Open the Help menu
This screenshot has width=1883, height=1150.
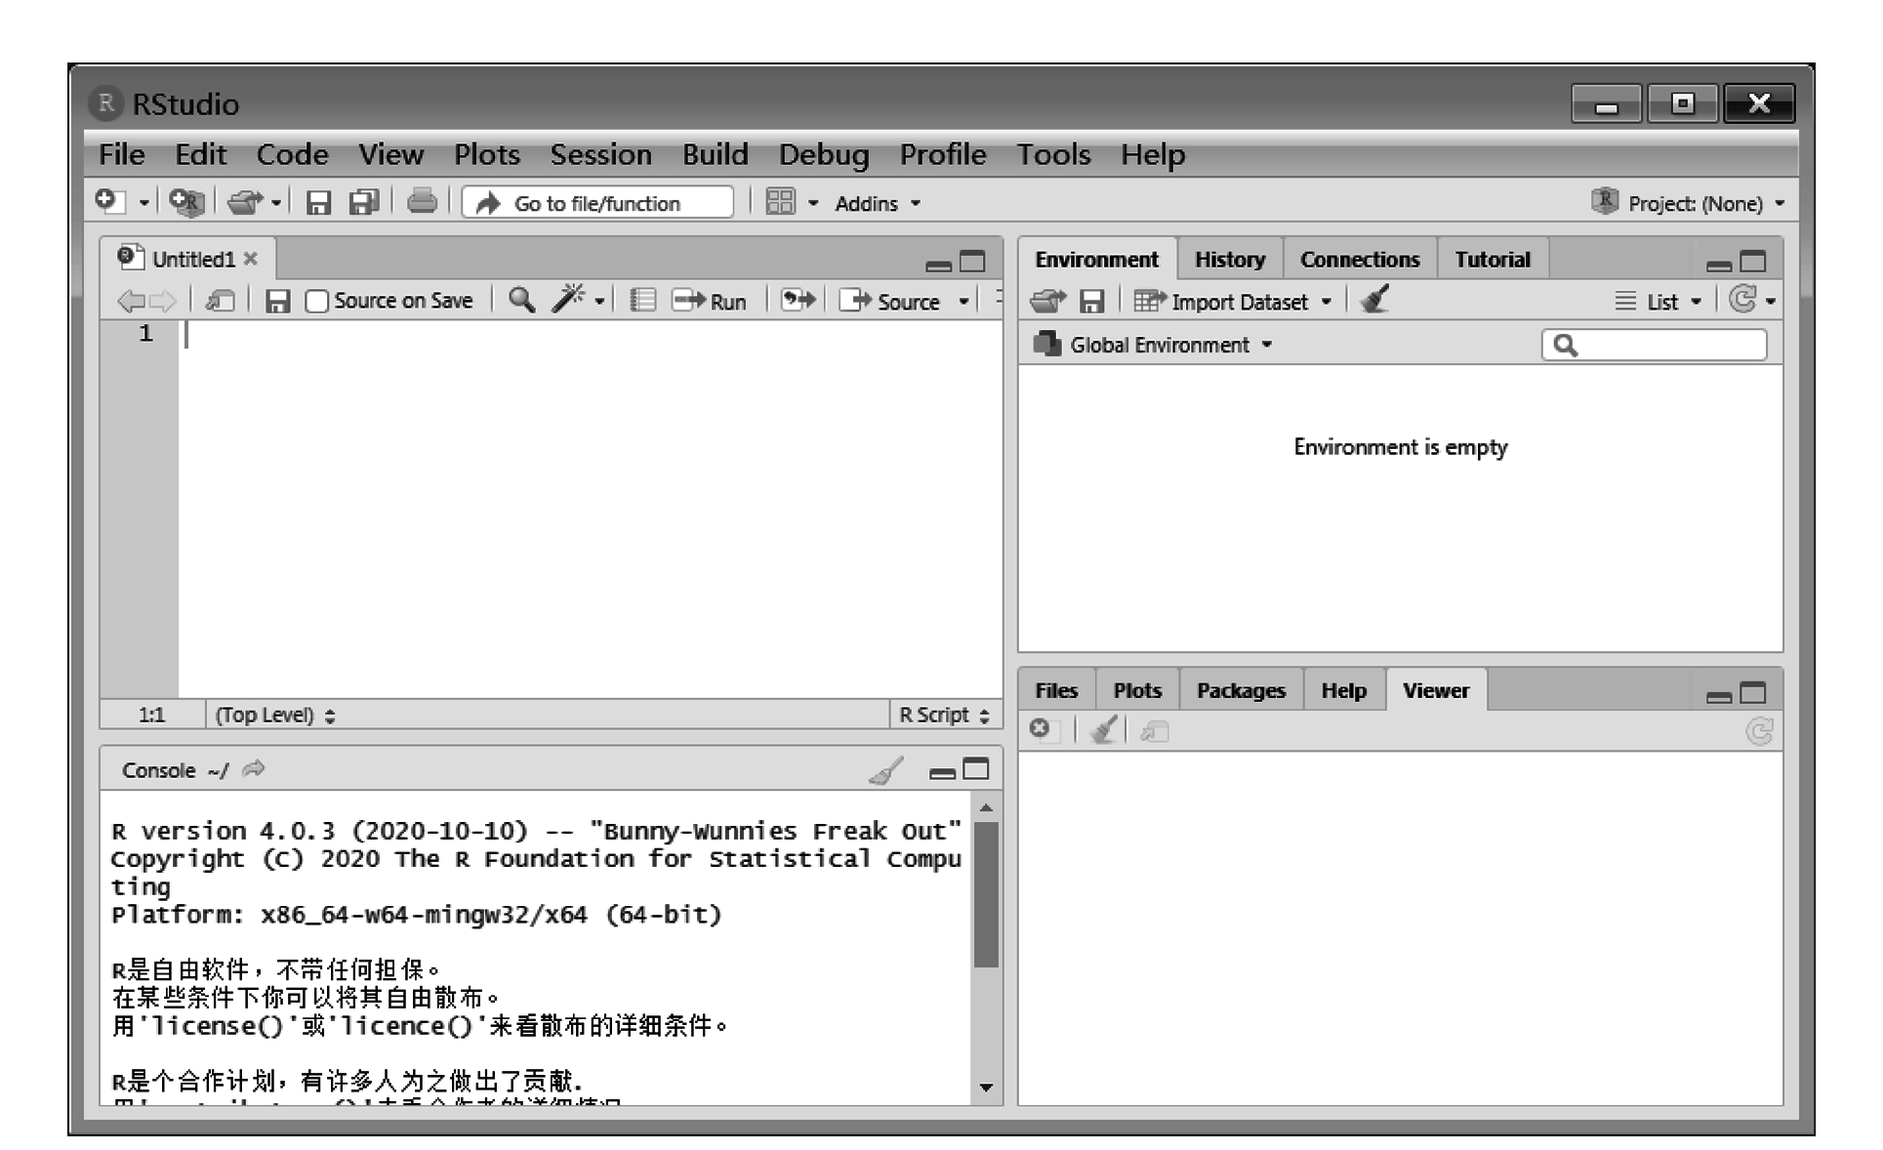pyautogui.click(x=1153, y=154)
